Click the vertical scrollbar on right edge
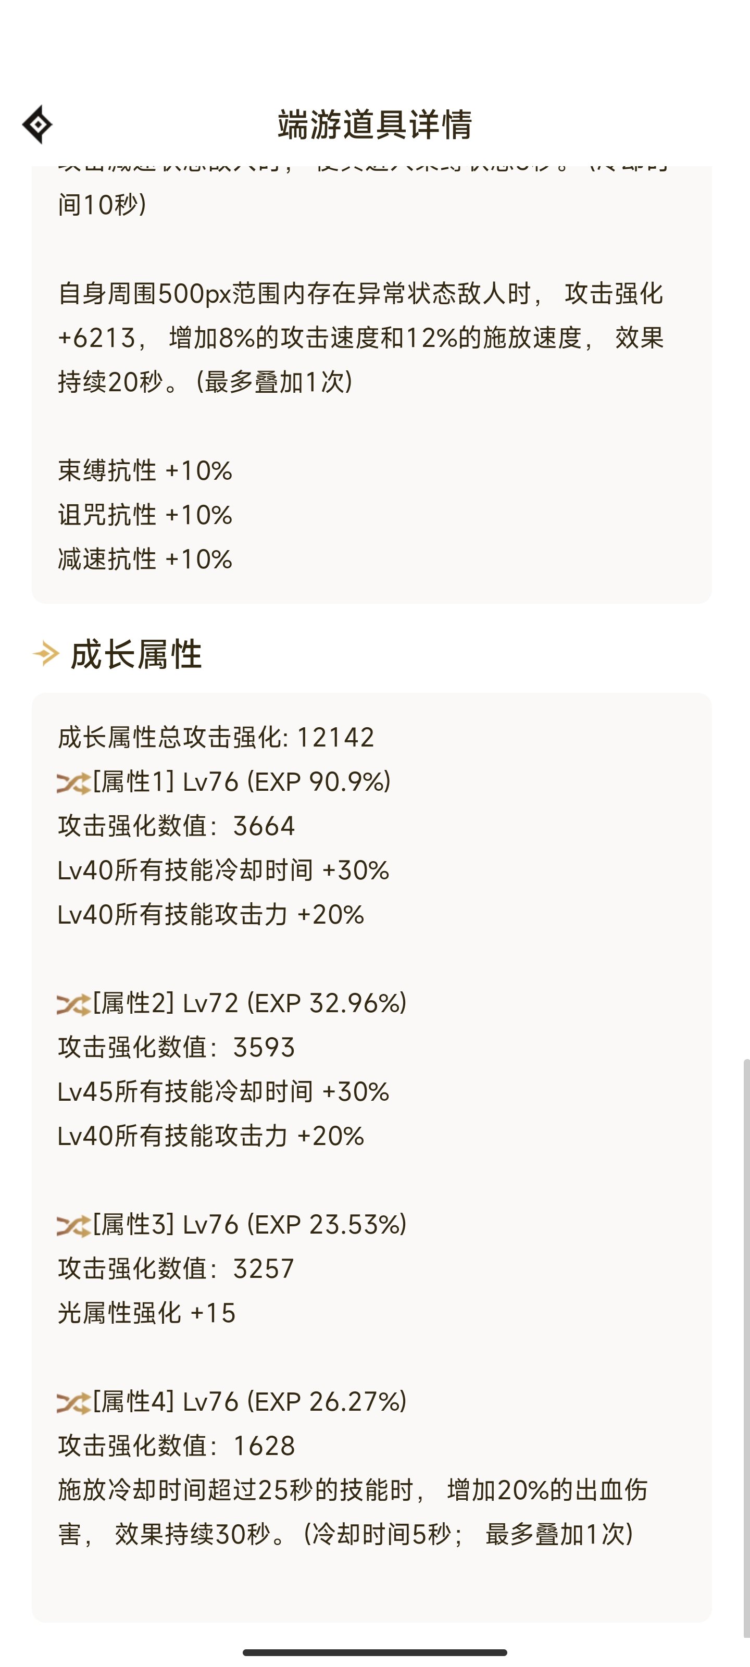Image resolution: width=750 pixels, height=1667 pixels. 746,1339
